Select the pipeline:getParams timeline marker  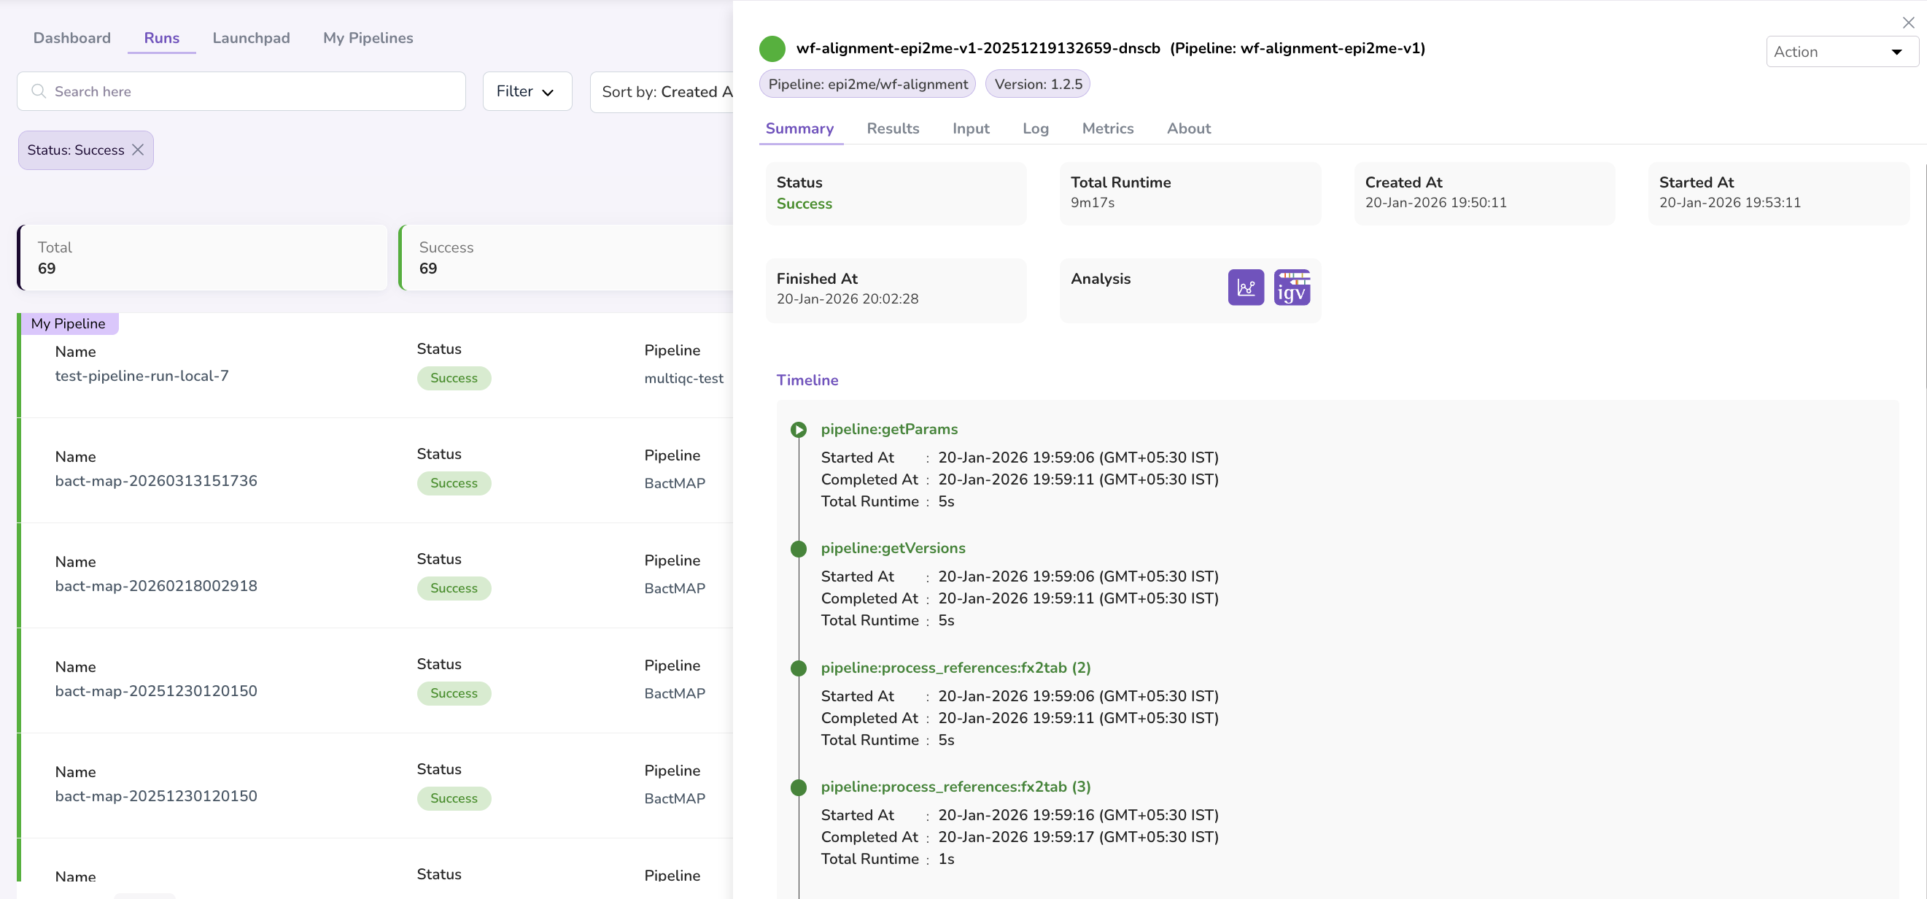click(798, 430)
